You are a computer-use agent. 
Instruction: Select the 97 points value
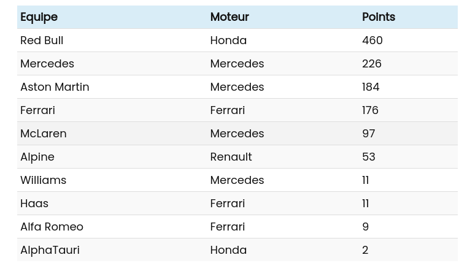368,134
